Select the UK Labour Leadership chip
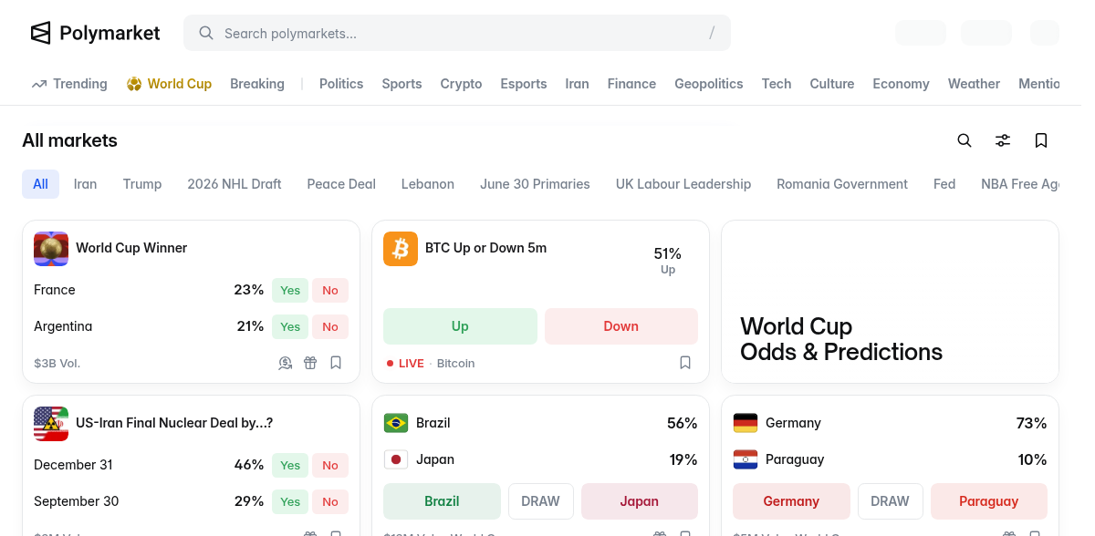Screen dimensions: 1095x536 [x=683, y=184]
